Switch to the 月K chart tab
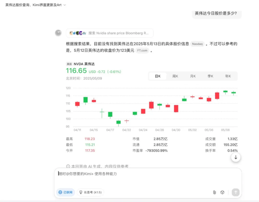Image resolution: width=259 pixels, height=202 pixels. coord(193,76)
